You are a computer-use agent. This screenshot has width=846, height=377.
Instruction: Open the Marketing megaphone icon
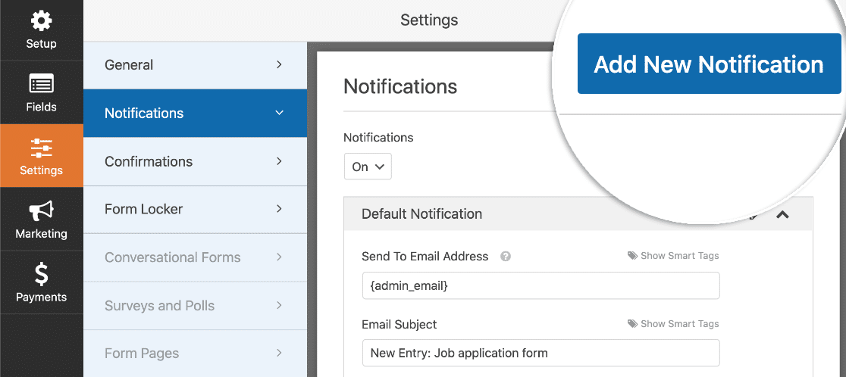42,211
